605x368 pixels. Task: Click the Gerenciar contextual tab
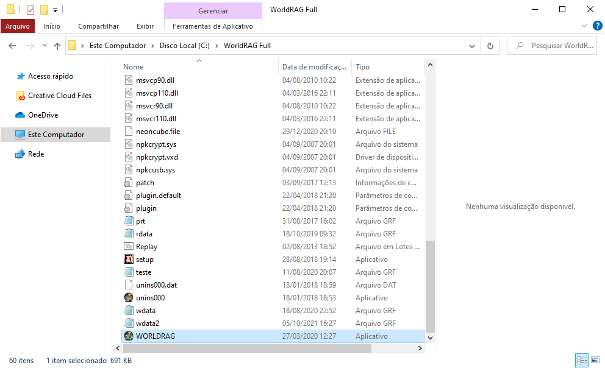coord(213,11)
